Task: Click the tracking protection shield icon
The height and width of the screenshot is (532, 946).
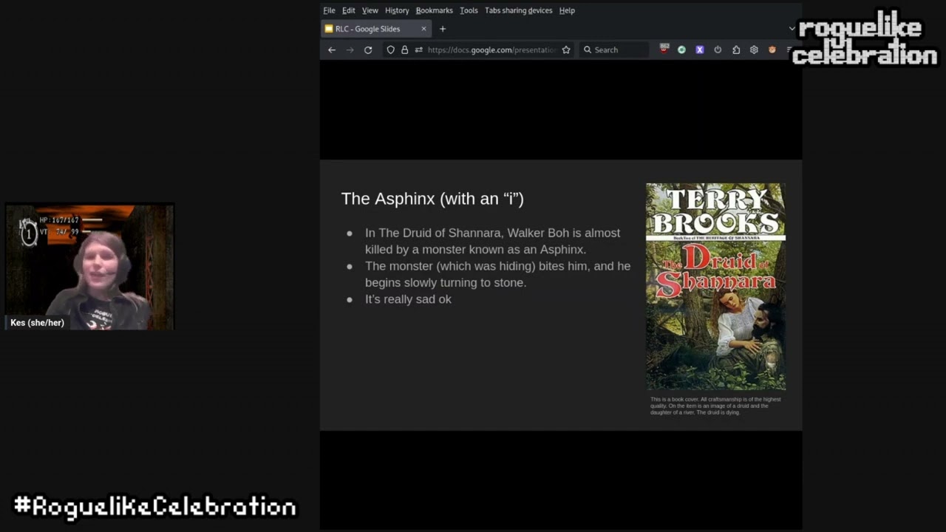Action: click(390, 50)
